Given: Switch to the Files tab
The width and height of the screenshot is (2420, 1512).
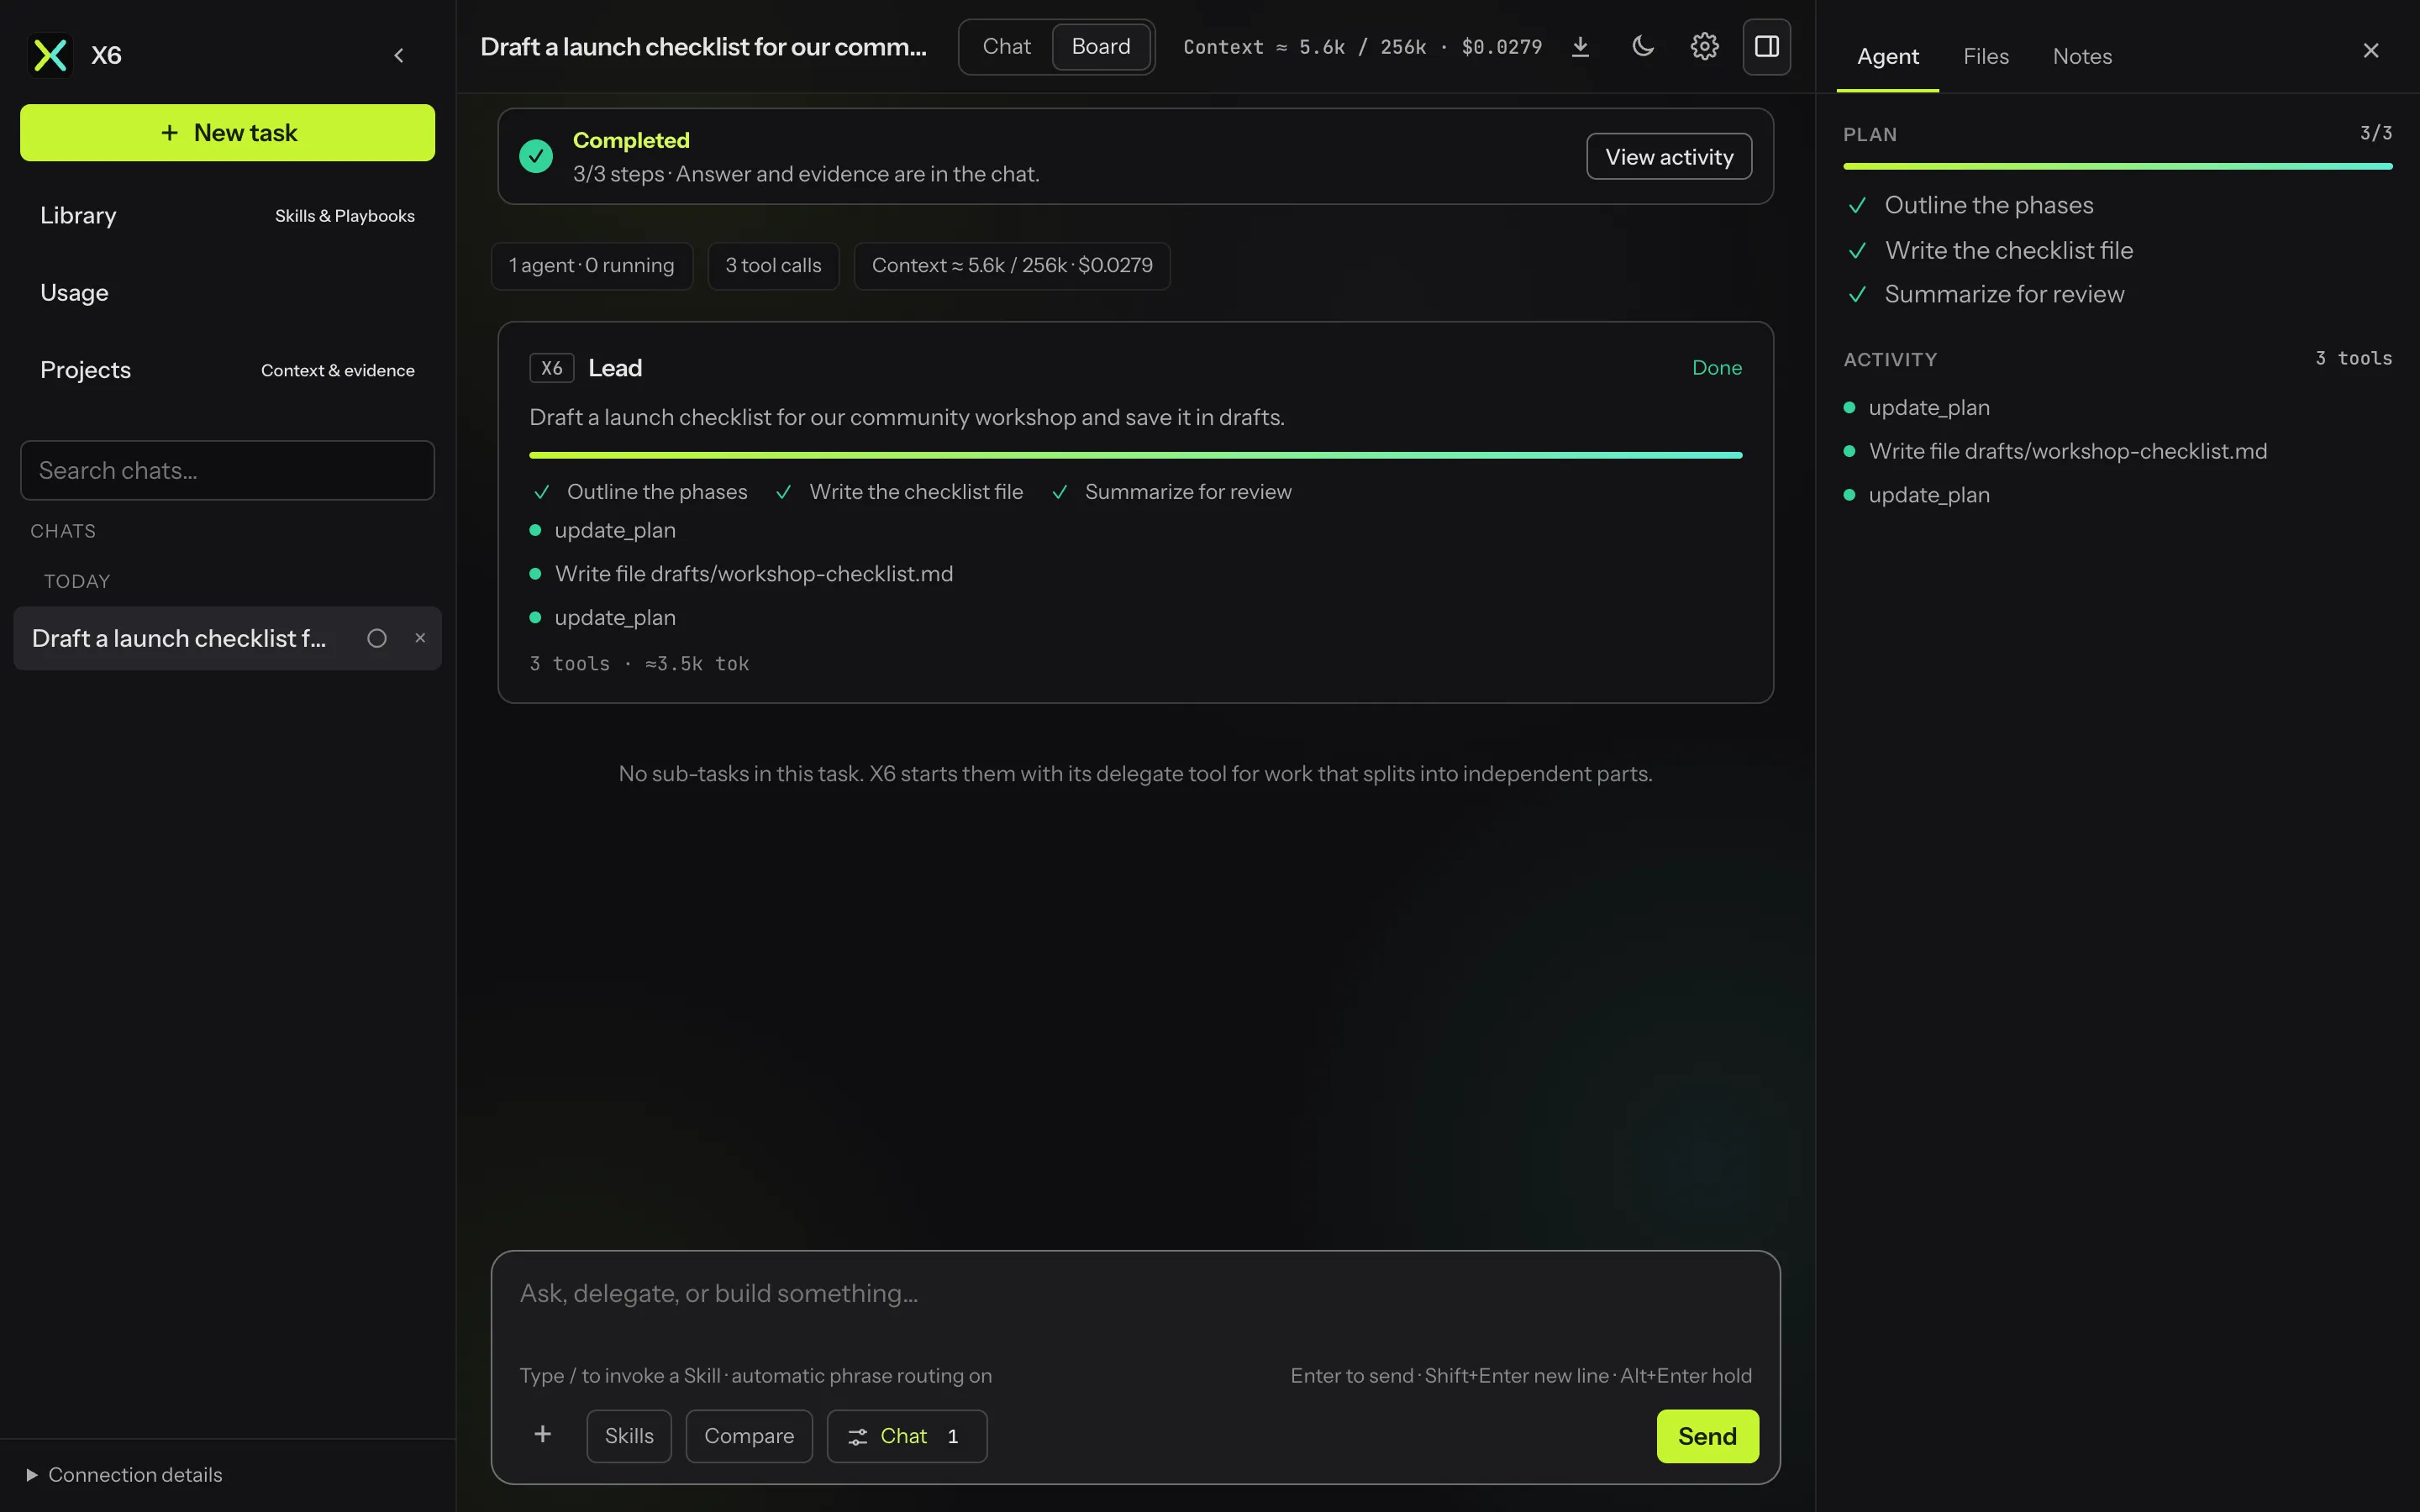Looking at the screenshot, I should coord(1985,57).
